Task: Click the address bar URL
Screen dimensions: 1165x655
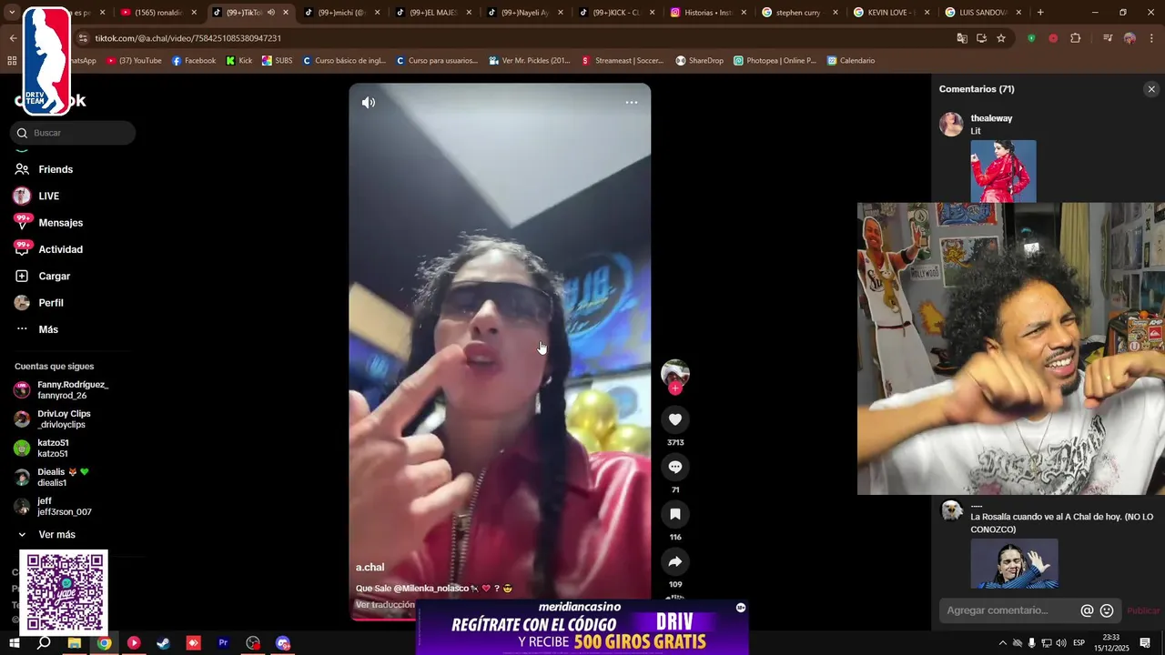Action: (188, 38)
